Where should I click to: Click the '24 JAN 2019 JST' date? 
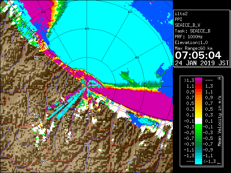point(202,63)
